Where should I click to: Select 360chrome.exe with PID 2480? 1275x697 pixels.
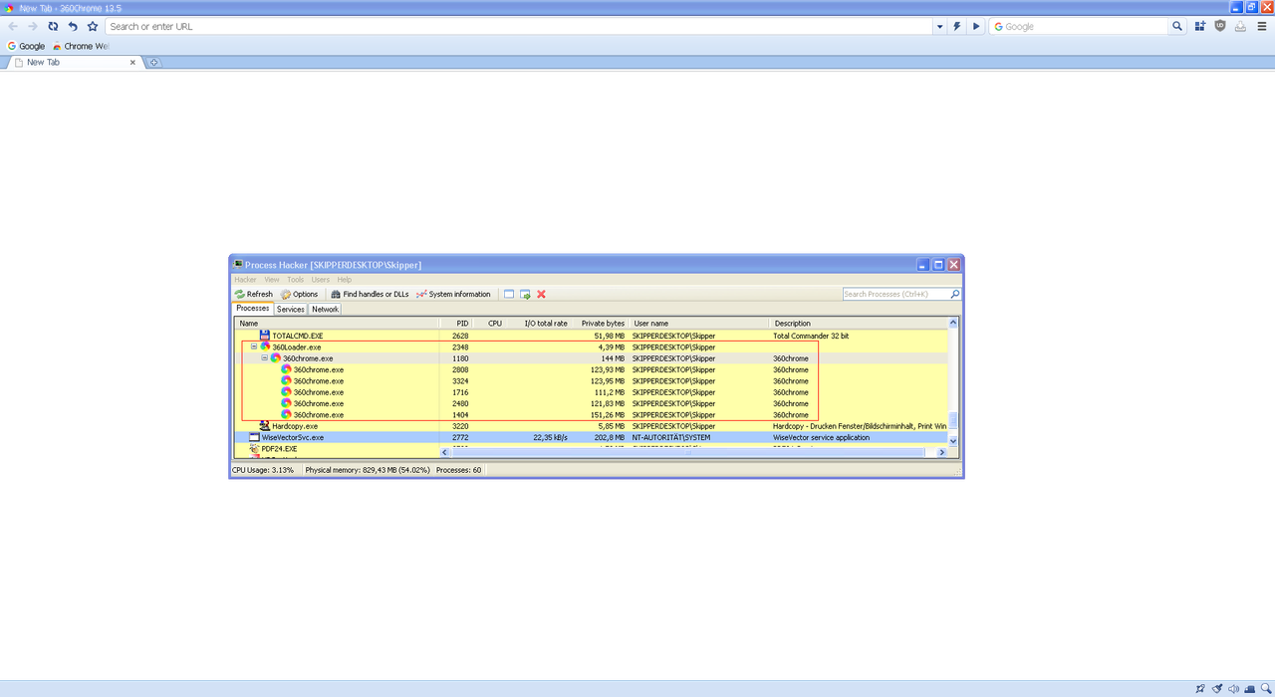592,403
